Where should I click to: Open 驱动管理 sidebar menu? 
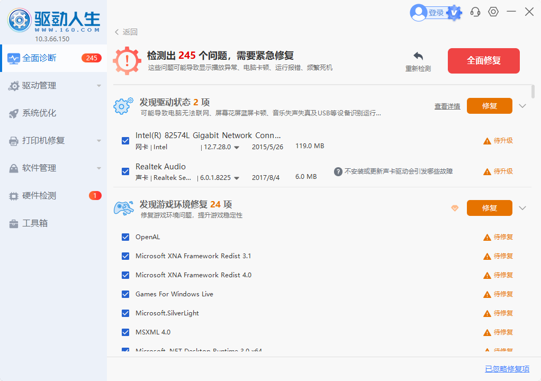pos(53,86)
